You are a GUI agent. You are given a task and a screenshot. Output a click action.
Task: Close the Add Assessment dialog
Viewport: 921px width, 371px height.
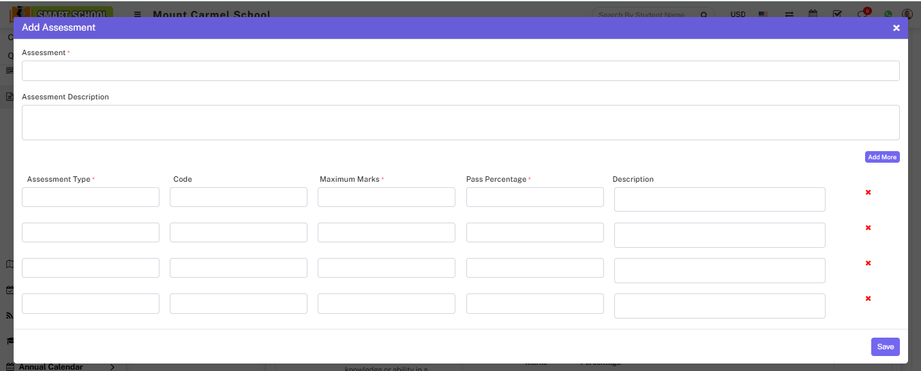click(896, 28)
